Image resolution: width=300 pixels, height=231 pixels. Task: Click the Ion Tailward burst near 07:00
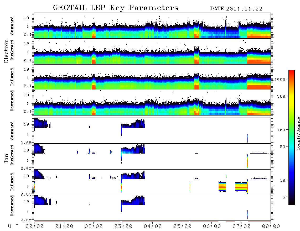coord(241,186)
